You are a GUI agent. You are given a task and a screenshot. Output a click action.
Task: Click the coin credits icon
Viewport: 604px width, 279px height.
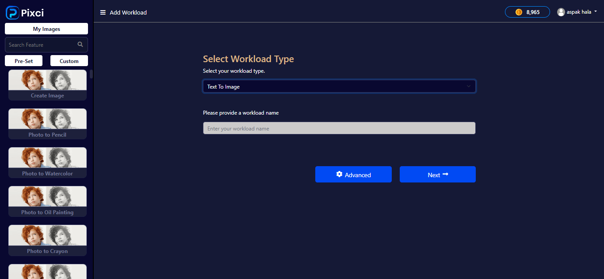pyautogui.click(x=519, y=12)
